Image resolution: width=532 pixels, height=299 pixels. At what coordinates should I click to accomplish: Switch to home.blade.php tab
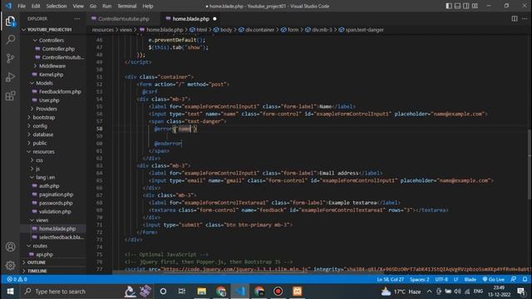(x=190, y=18)
